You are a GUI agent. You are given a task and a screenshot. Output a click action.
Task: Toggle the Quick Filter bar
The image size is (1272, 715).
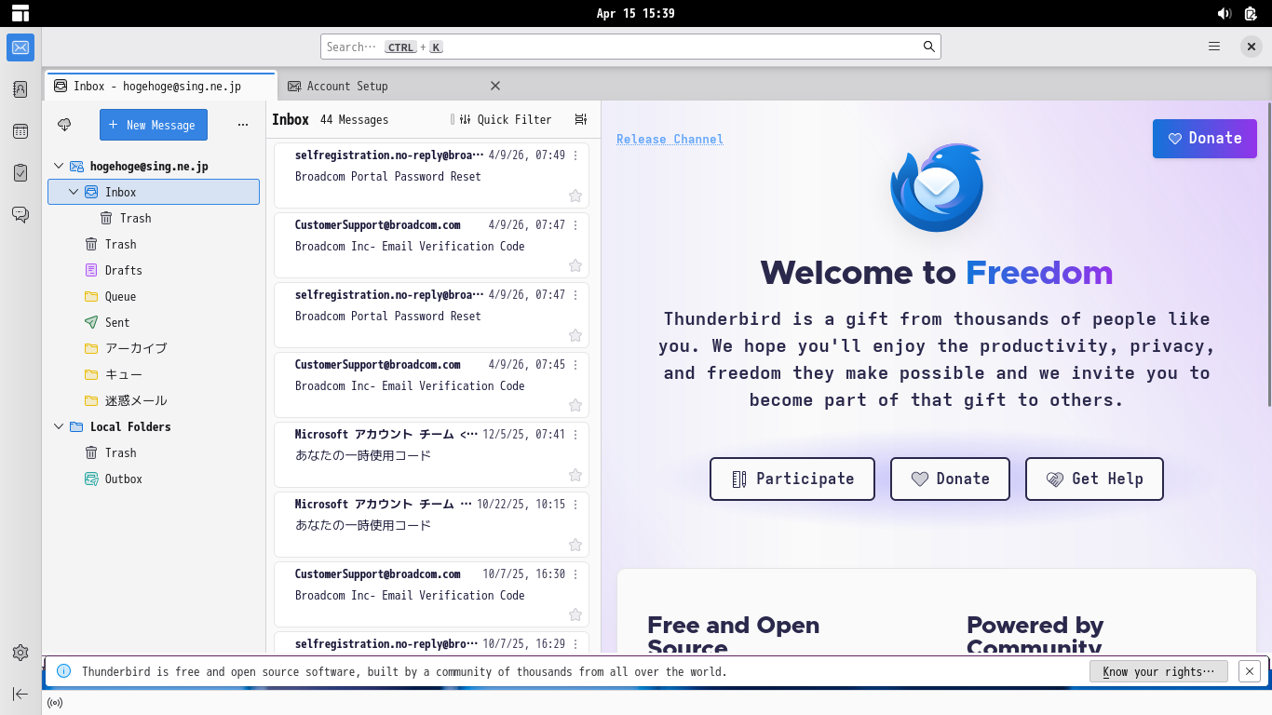click(x=506, y=119)
